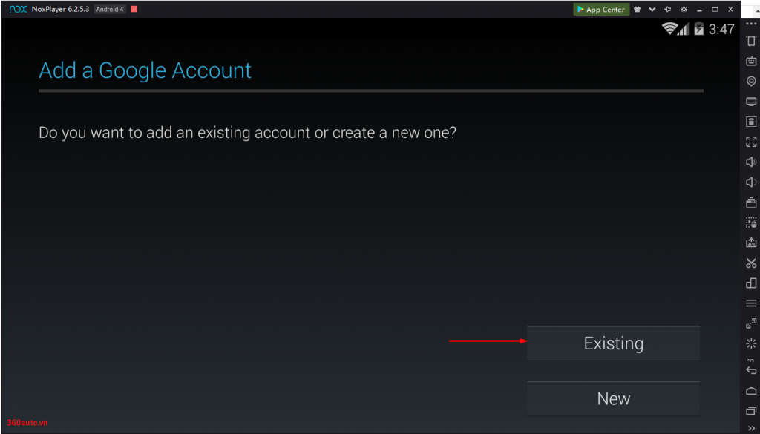This screenshot has height=434, width=760.
Task: Toggle fullscreen mode icon
Action: tap(751, 142)
